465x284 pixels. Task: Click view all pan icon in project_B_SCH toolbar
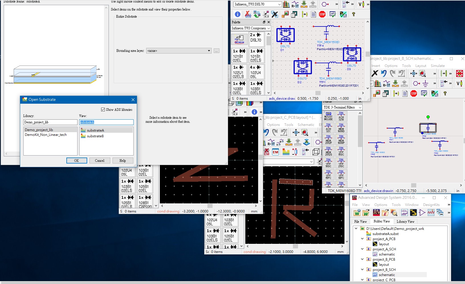[414, 73]
